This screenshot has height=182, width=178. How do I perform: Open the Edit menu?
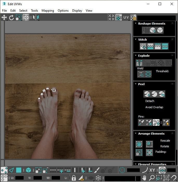(13, 11)
